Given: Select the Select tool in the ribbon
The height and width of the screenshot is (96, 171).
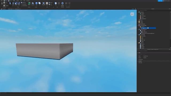Looking at the screenshot, I should 10,3.
